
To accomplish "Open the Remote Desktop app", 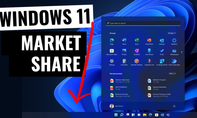I will 137,62.
